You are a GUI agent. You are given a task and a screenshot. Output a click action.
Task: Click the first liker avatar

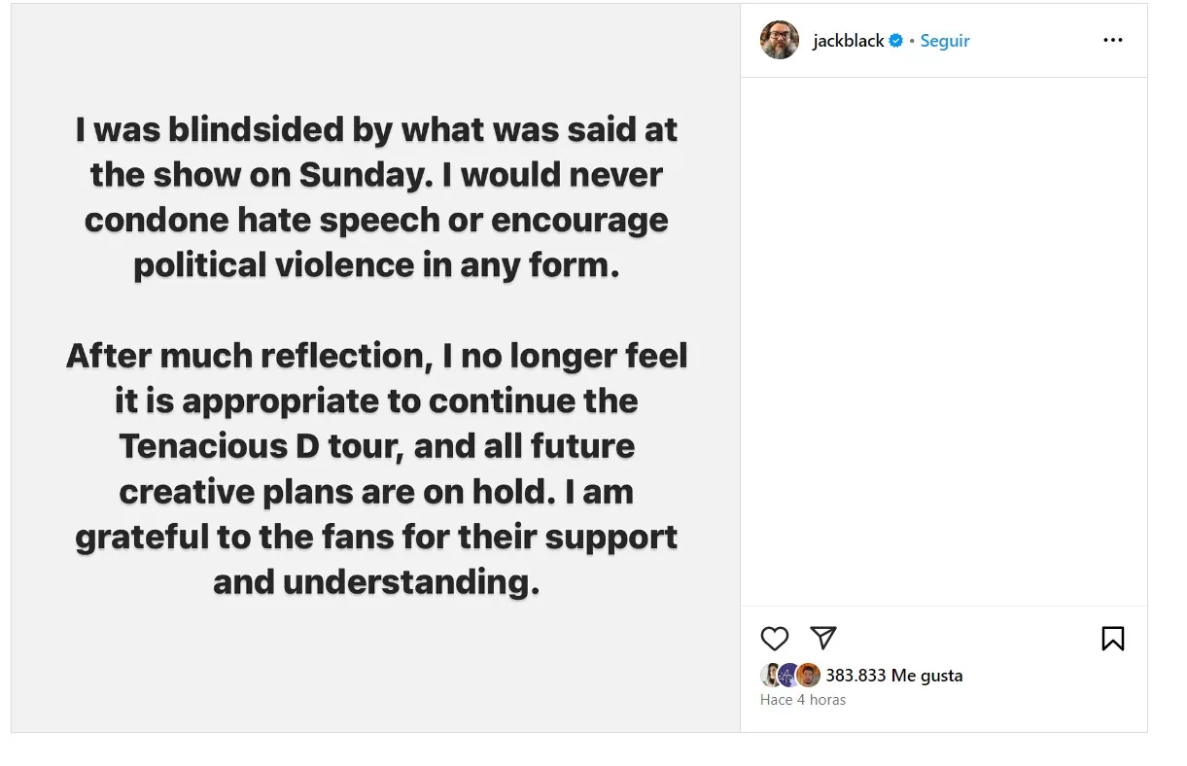pos(771,675)
